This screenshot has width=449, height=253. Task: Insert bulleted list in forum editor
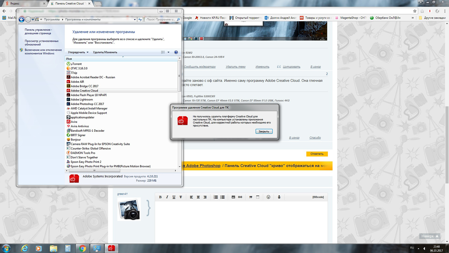tap(222, 197)
